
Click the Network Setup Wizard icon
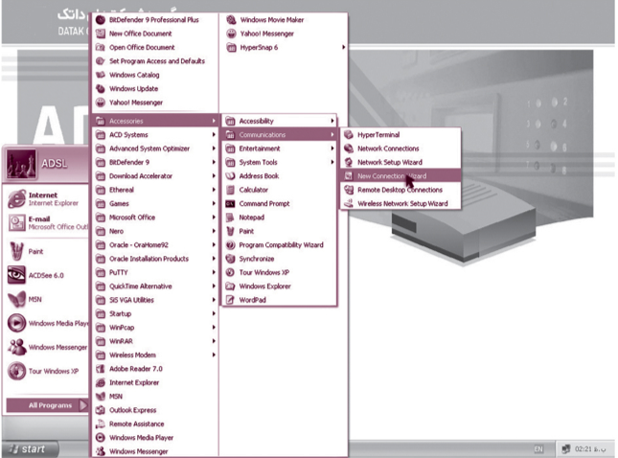(x=349, y=162)
